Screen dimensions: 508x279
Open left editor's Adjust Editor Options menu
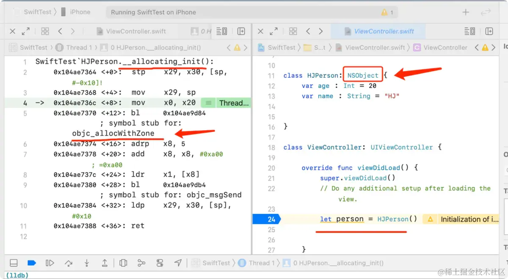222,31
